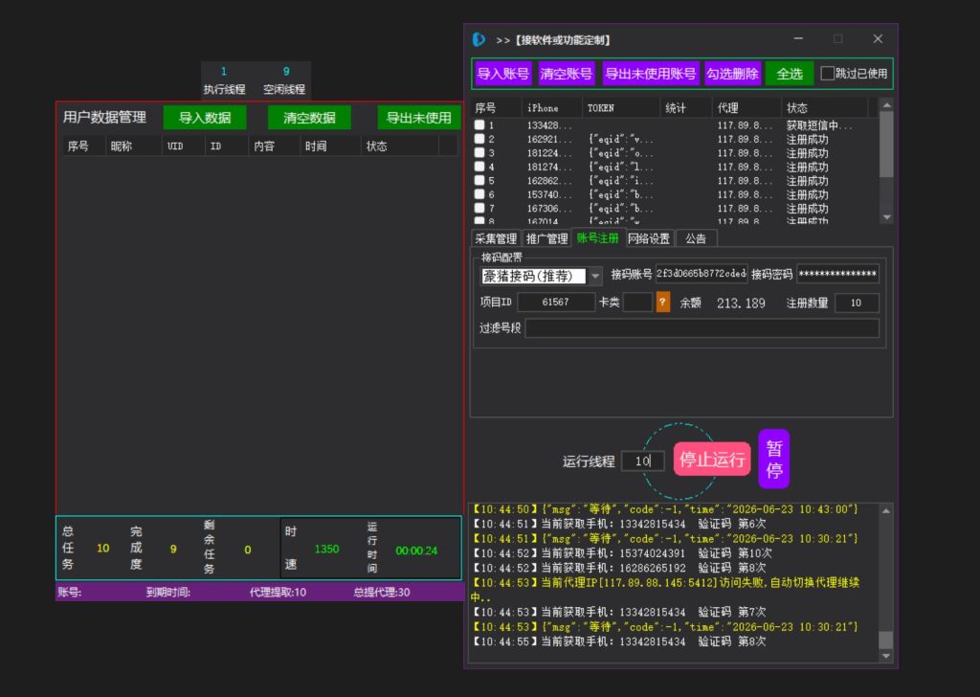Tick the checkbox for account row 2
The height and width of the screenshot is (697, 980).
coord(479,139)
